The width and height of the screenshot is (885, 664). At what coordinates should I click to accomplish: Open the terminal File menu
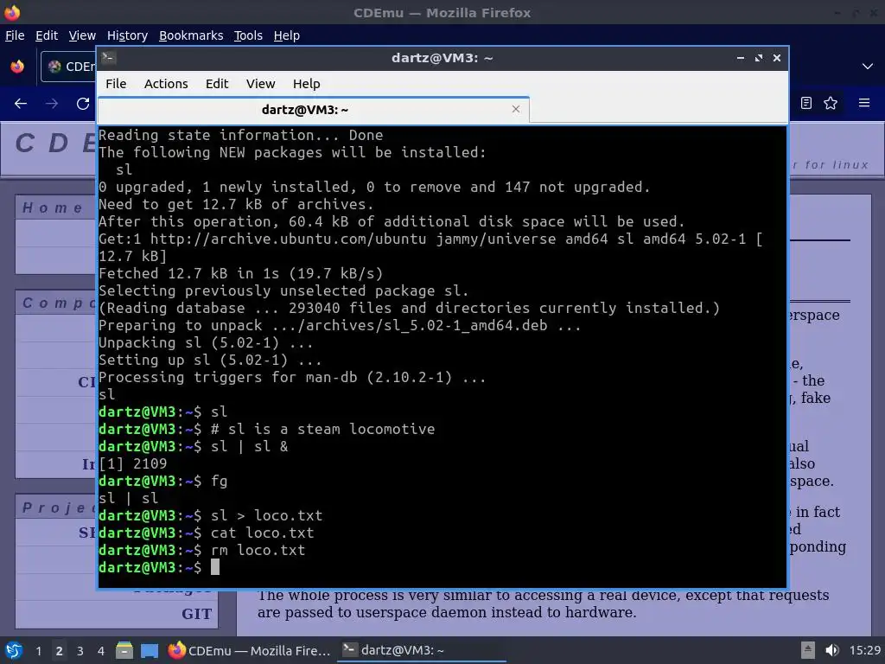pos(116,84)
